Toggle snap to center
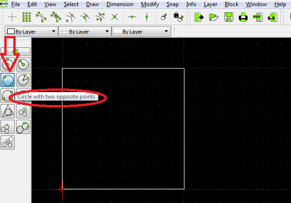 point(71,17)
